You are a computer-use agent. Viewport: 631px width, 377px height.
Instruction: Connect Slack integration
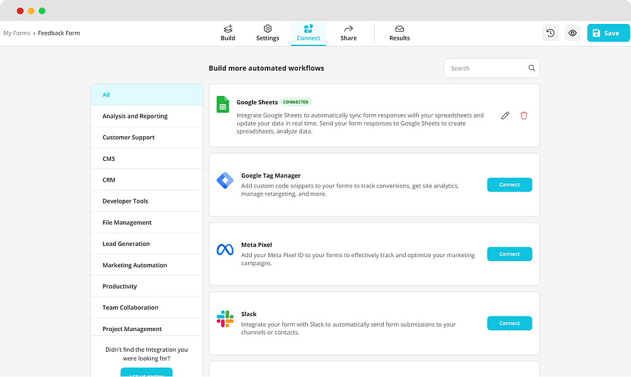pyautogui.click(x=509, y=323)
